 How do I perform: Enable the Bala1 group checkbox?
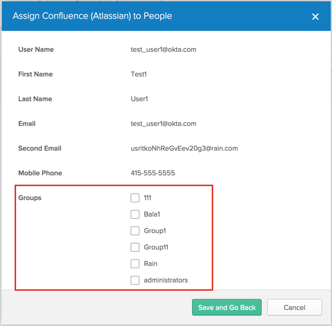[135, 214]
